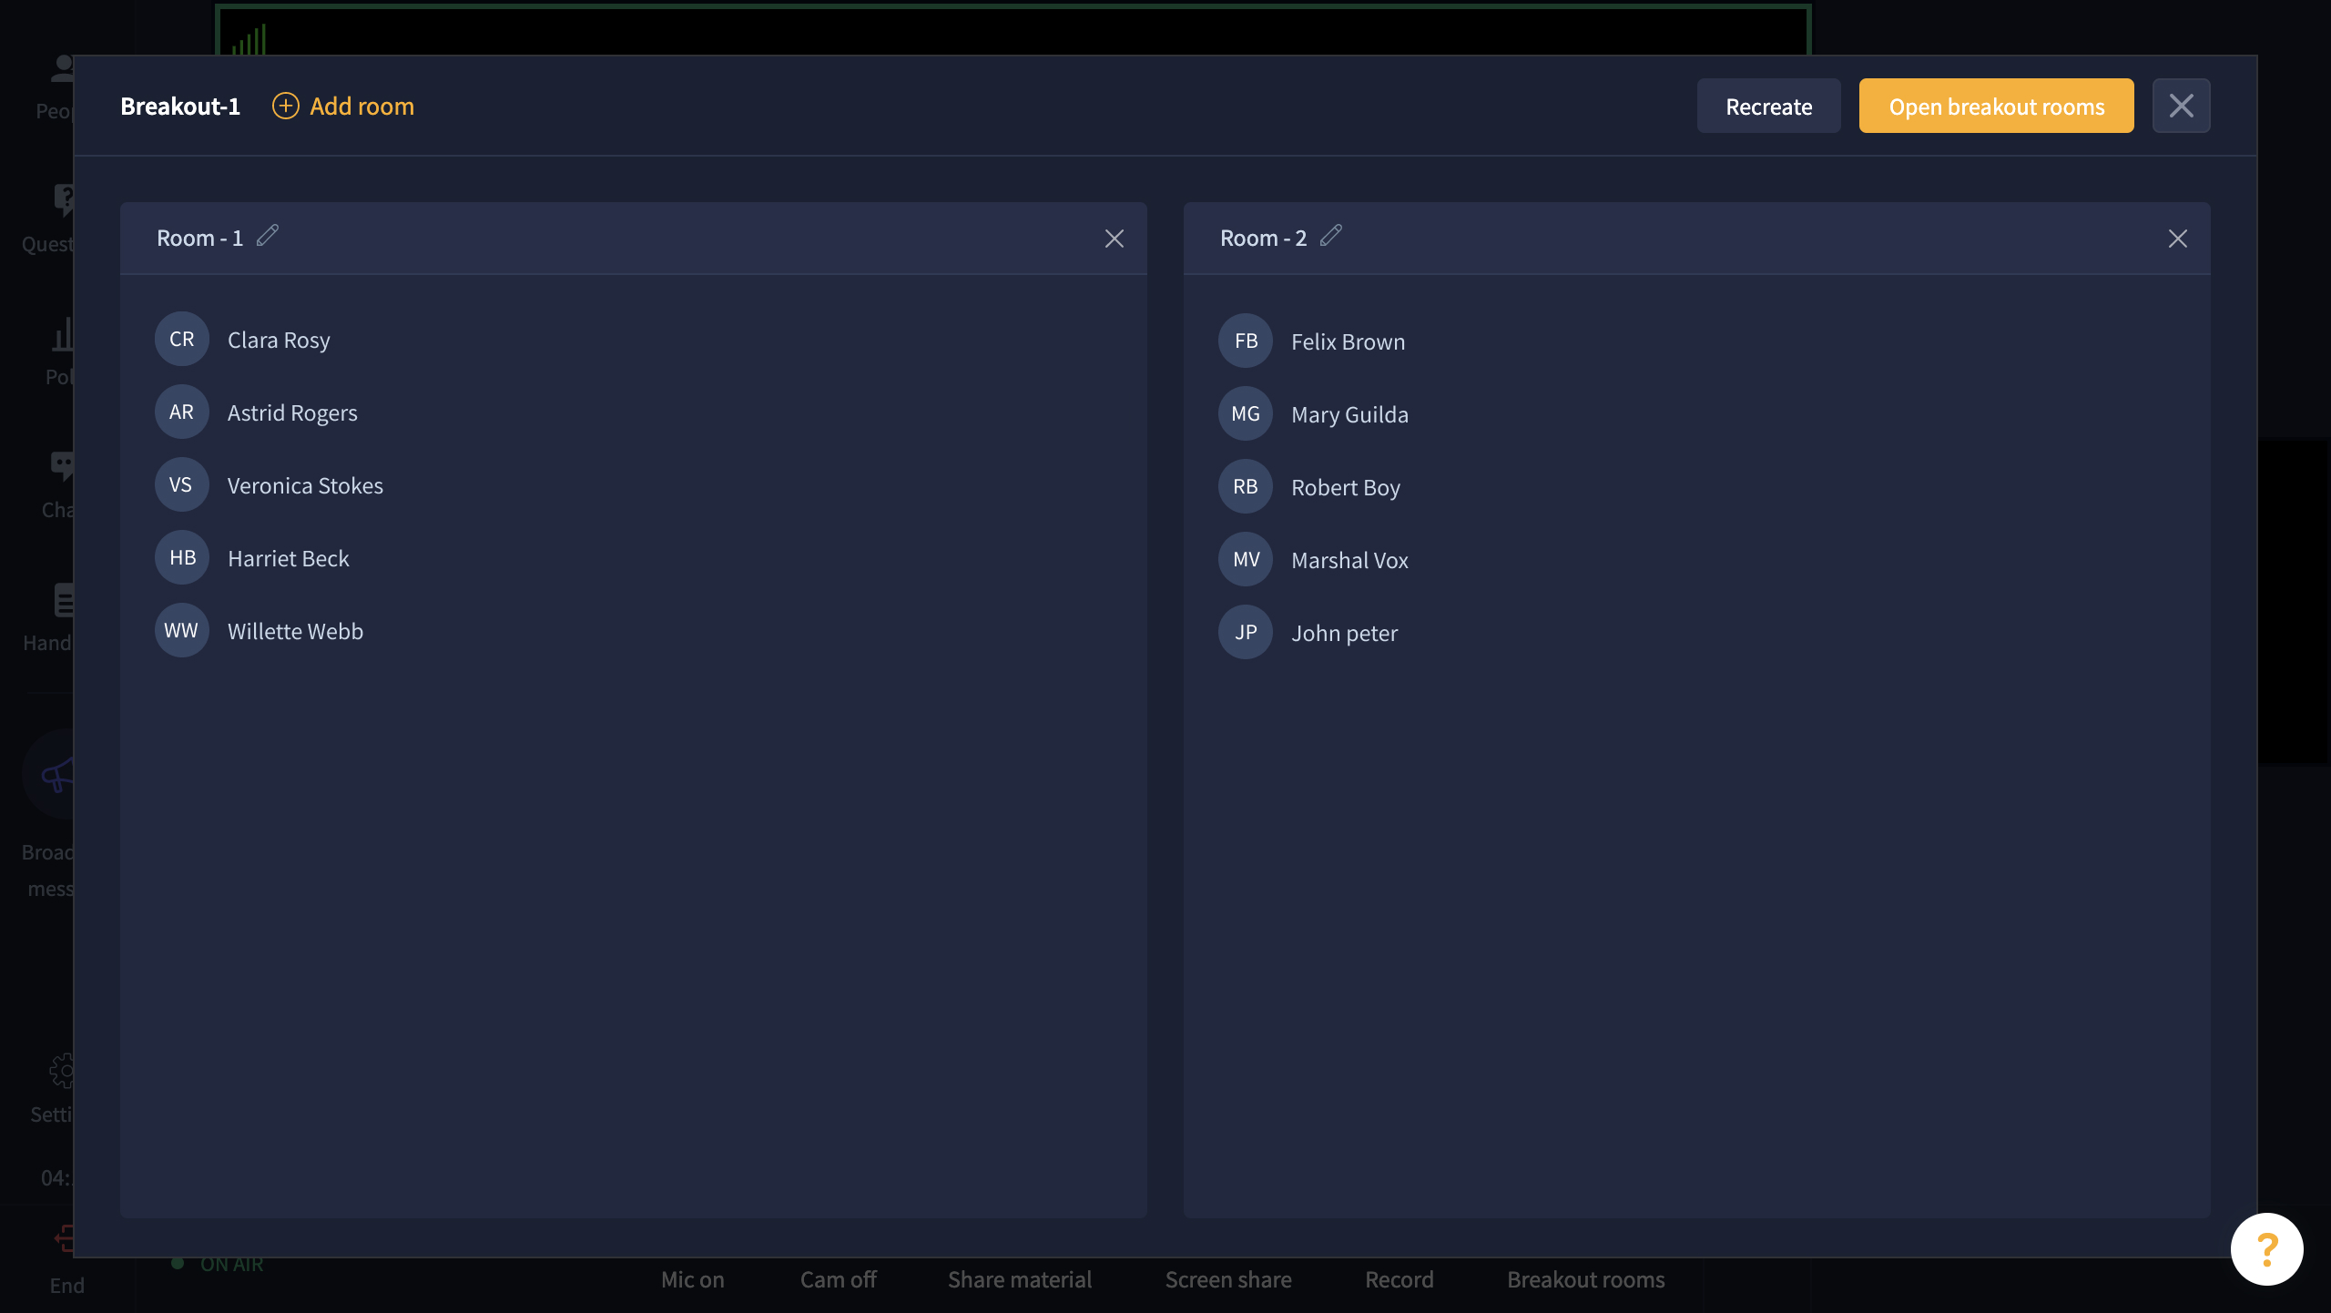Select John peter's JP avatar
The width and height of the screenshot is (2331, 1313).
pos(1245,632)
